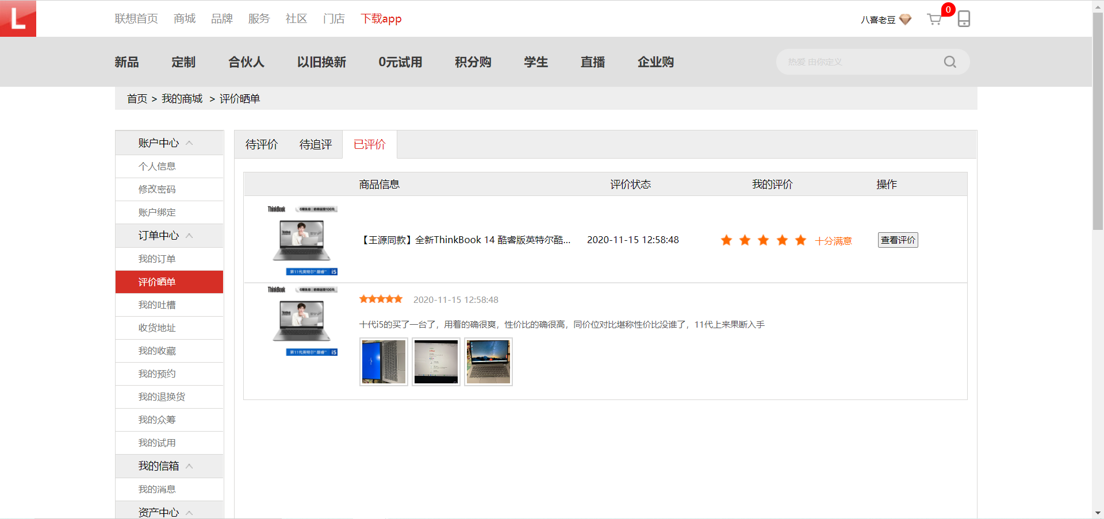Open the third review photo with night-sky wallpaper
The width and height of the screenshot is (1104, 519).
488,362
